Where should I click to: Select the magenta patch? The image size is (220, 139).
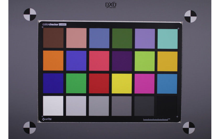145,84
